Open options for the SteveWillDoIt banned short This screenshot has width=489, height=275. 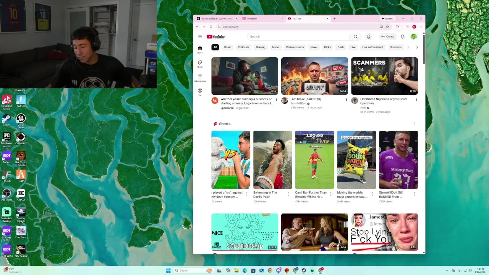pyautogui.click(x=415, y=194)
